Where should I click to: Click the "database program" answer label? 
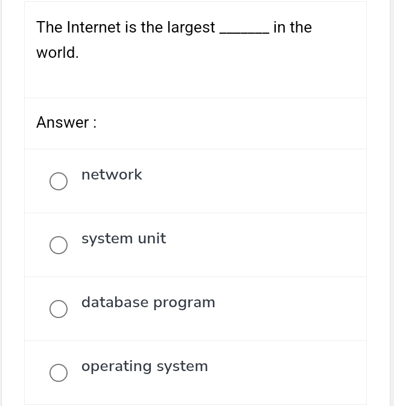[148, 302]
